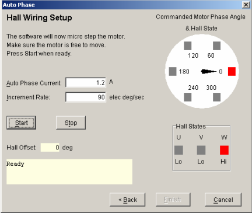Click the 'V' column header in Hall States
252x213 pixels.
(201, 137)
